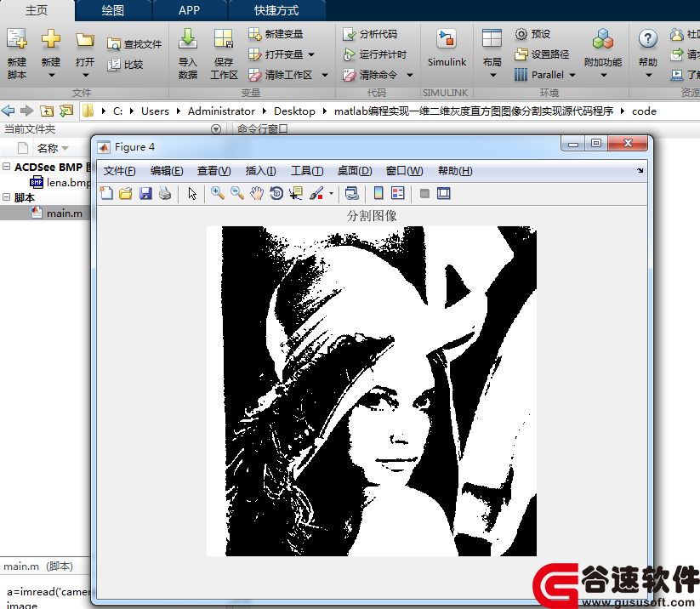Click the 名称 column sort arrow

tap(65, 148)
